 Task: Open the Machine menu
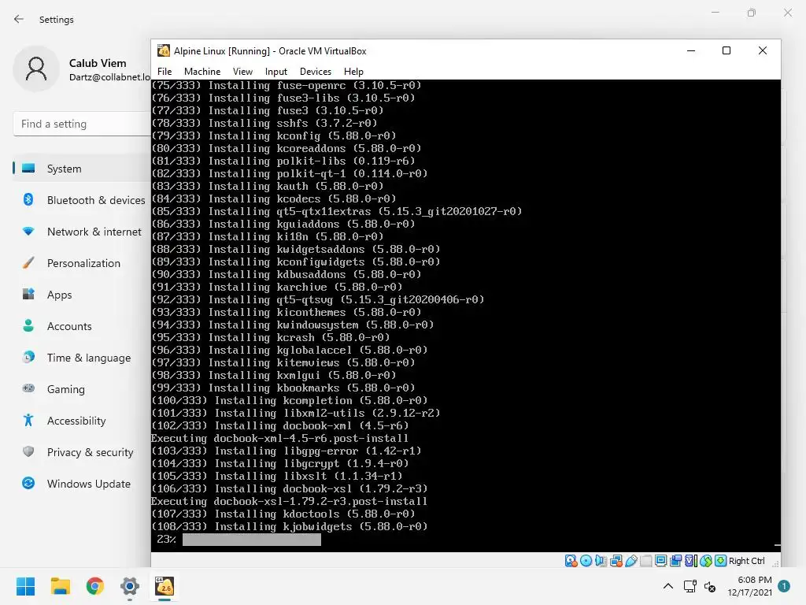(x=202, y=72)
